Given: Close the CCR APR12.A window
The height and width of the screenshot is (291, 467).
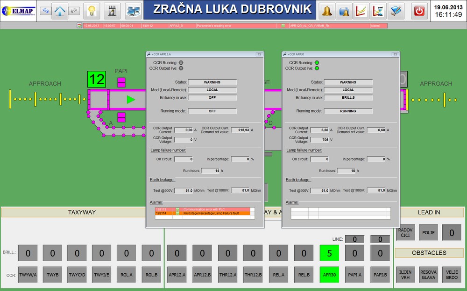Looking at the screenshot, I should coord(260,54).
